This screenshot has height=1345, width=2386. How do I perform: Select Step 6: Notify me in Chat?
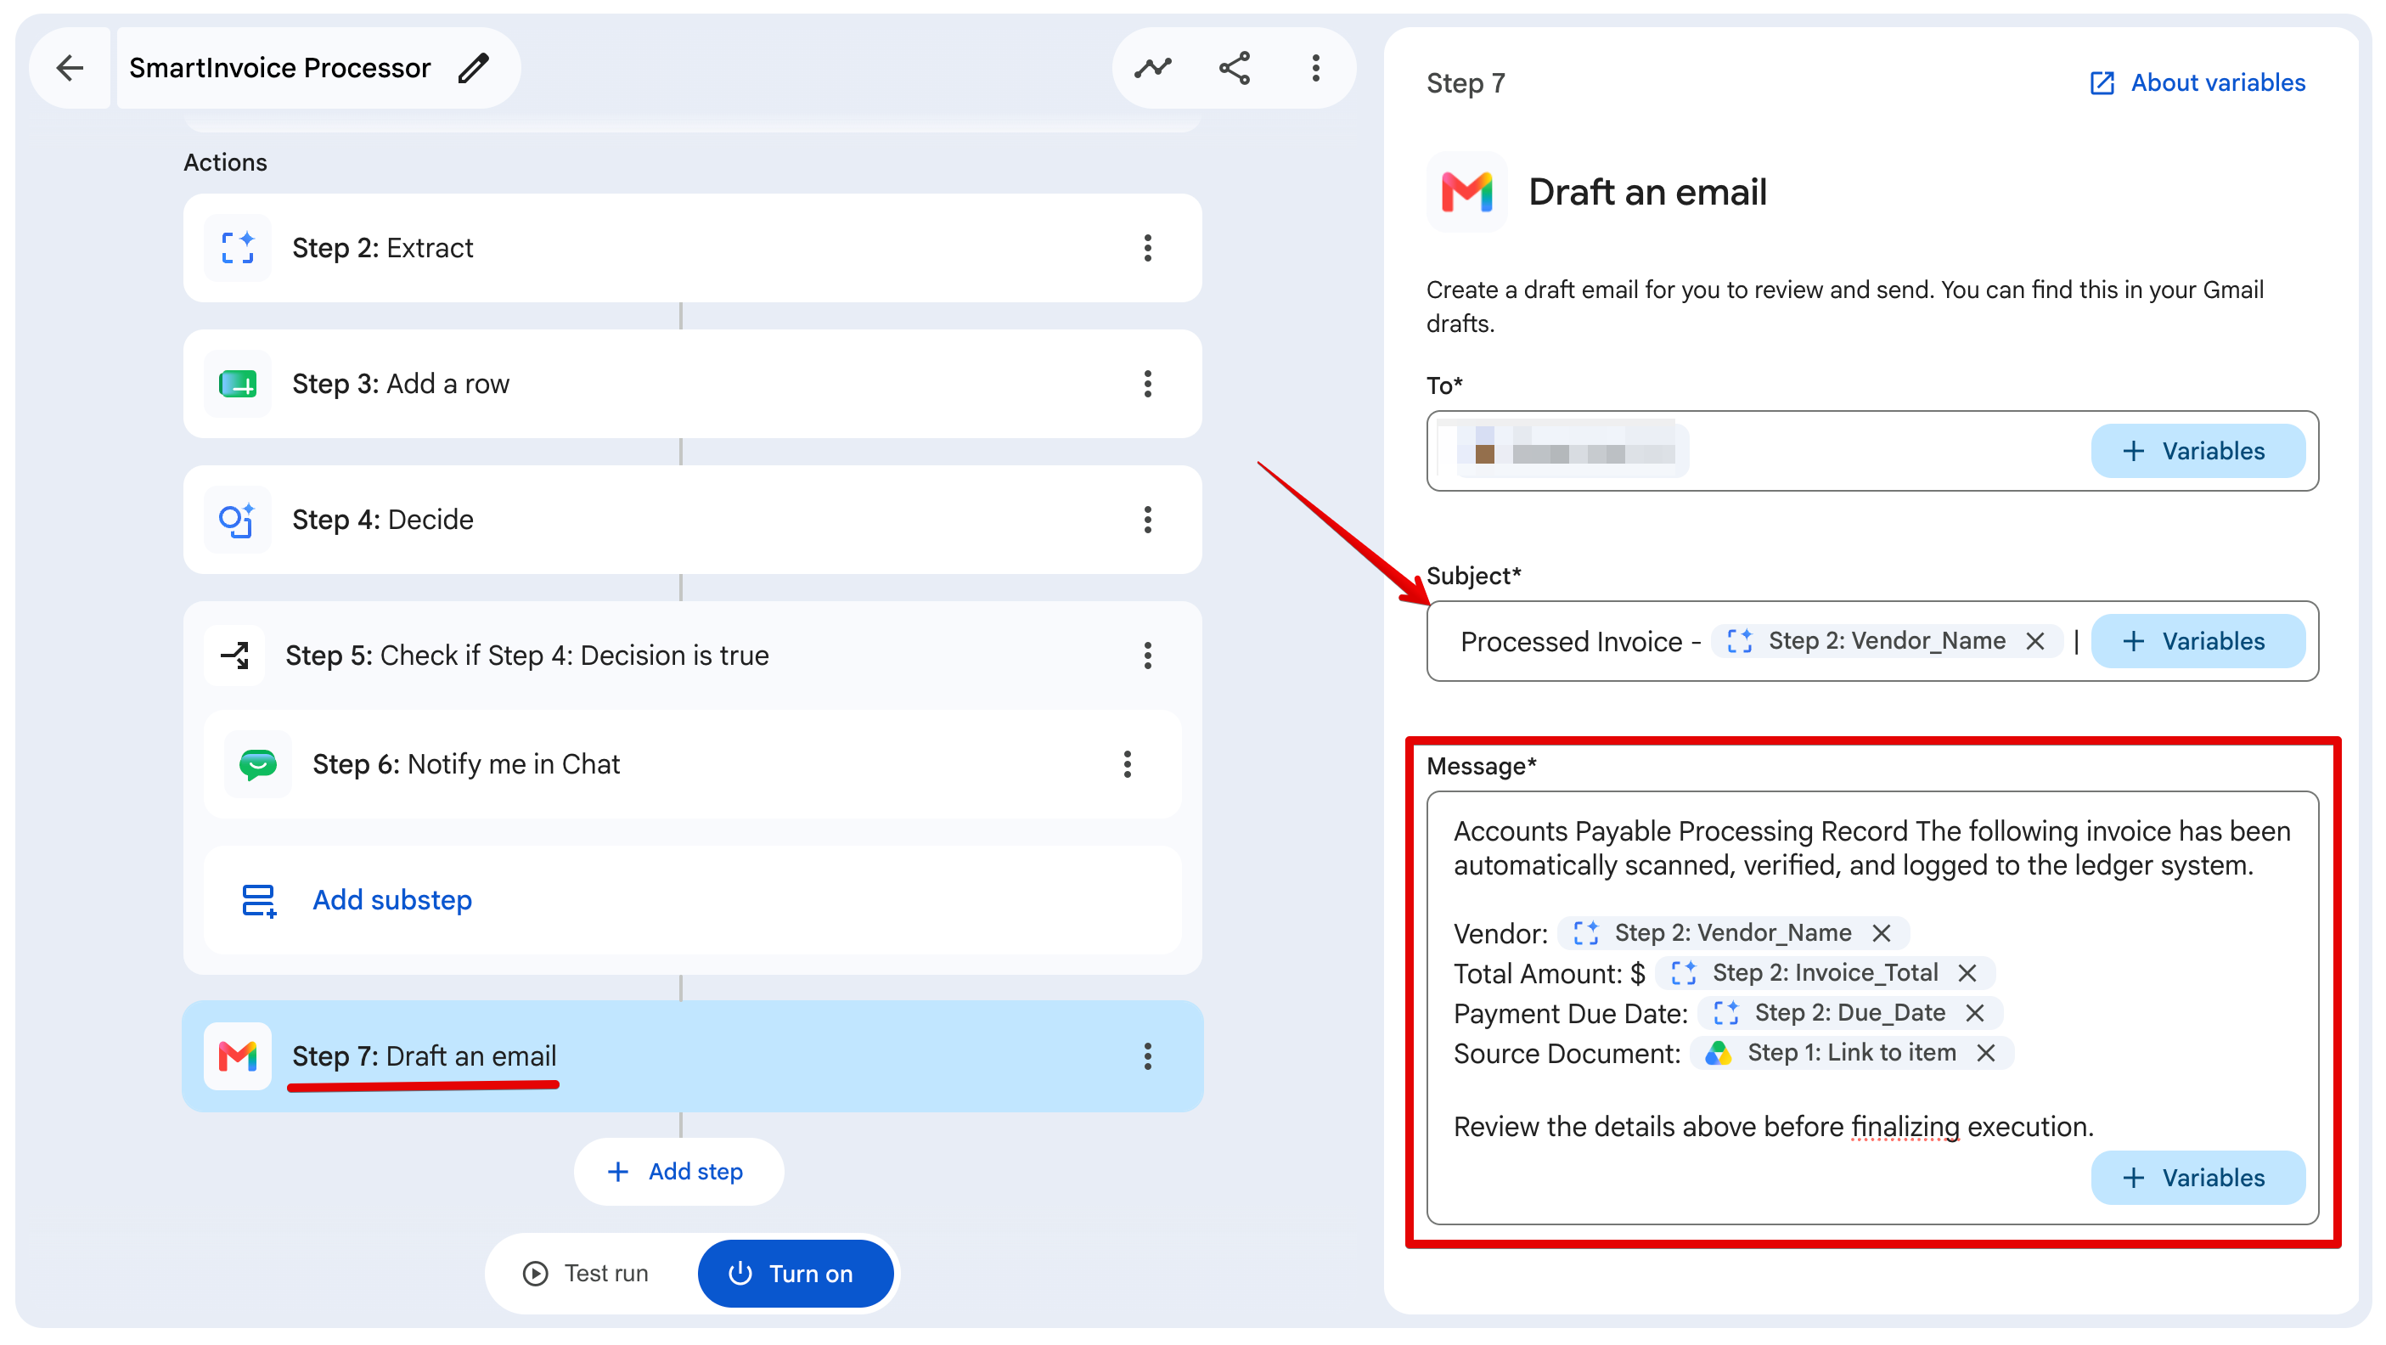pos(693,764)
